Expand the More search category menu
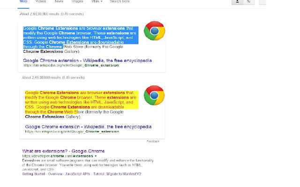Viewport: 300px width, 187px height. (97, 1)
